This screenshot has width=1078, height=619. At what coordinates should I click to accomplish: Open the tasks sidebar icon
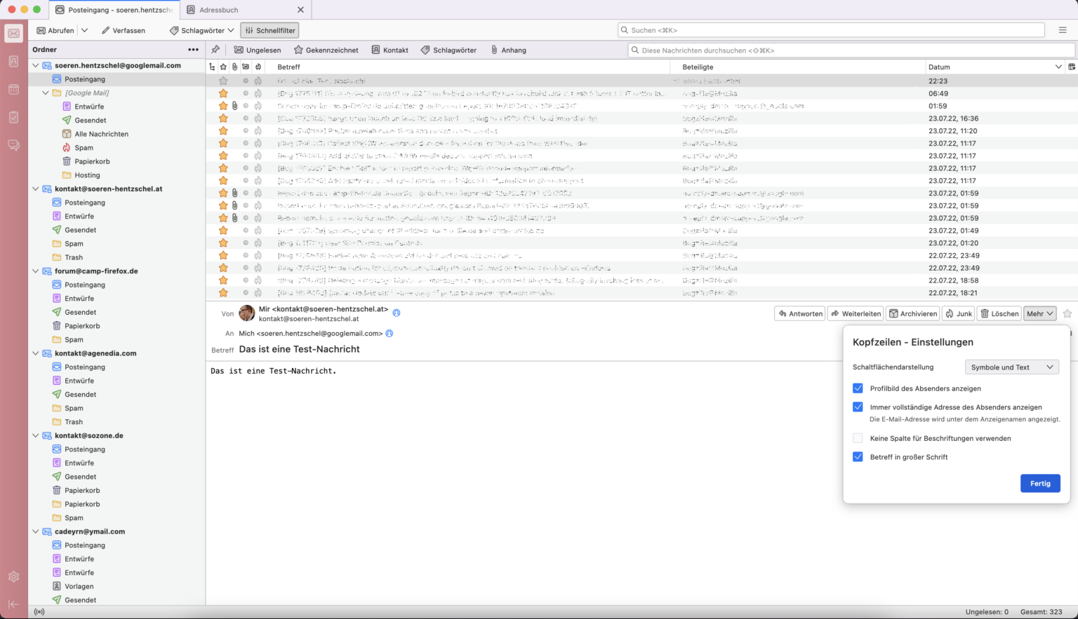click(13, 117)
